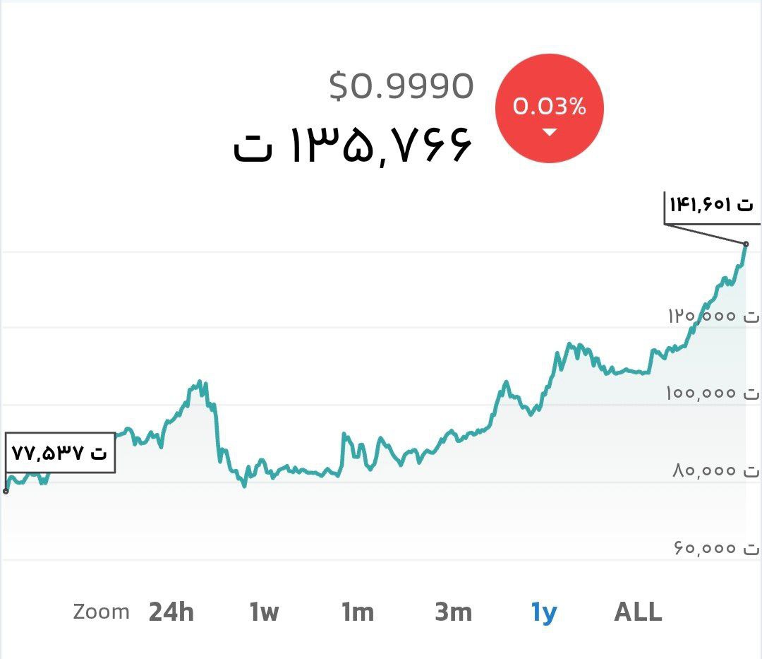Show ALL price history
Viewport: 762px width, 659px height.
[x=638, y=612]
